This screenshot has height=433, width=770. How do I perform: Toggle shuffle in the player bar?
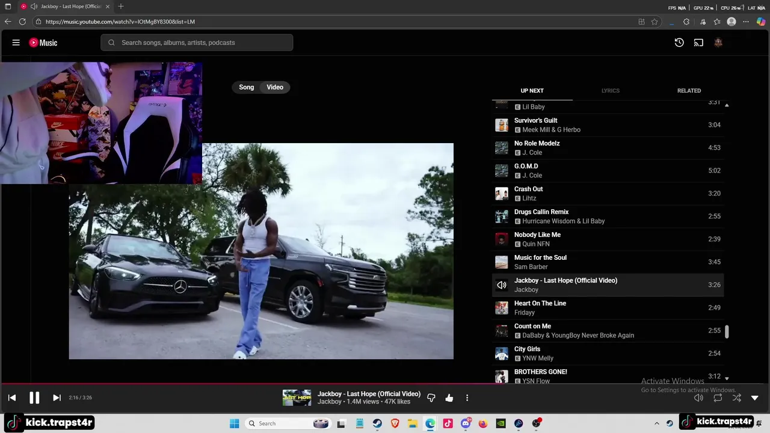[x=737, y=398]
